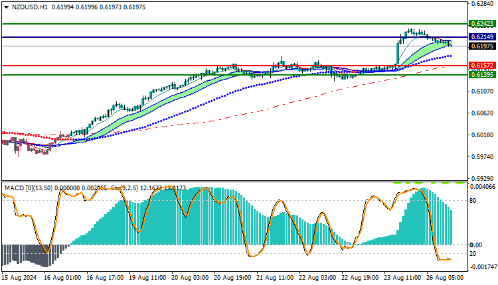Select the 22 Aug 19:00 time axis label
Image resolution: width=498 pixels, height=285 pixels.
coord(361,278)
